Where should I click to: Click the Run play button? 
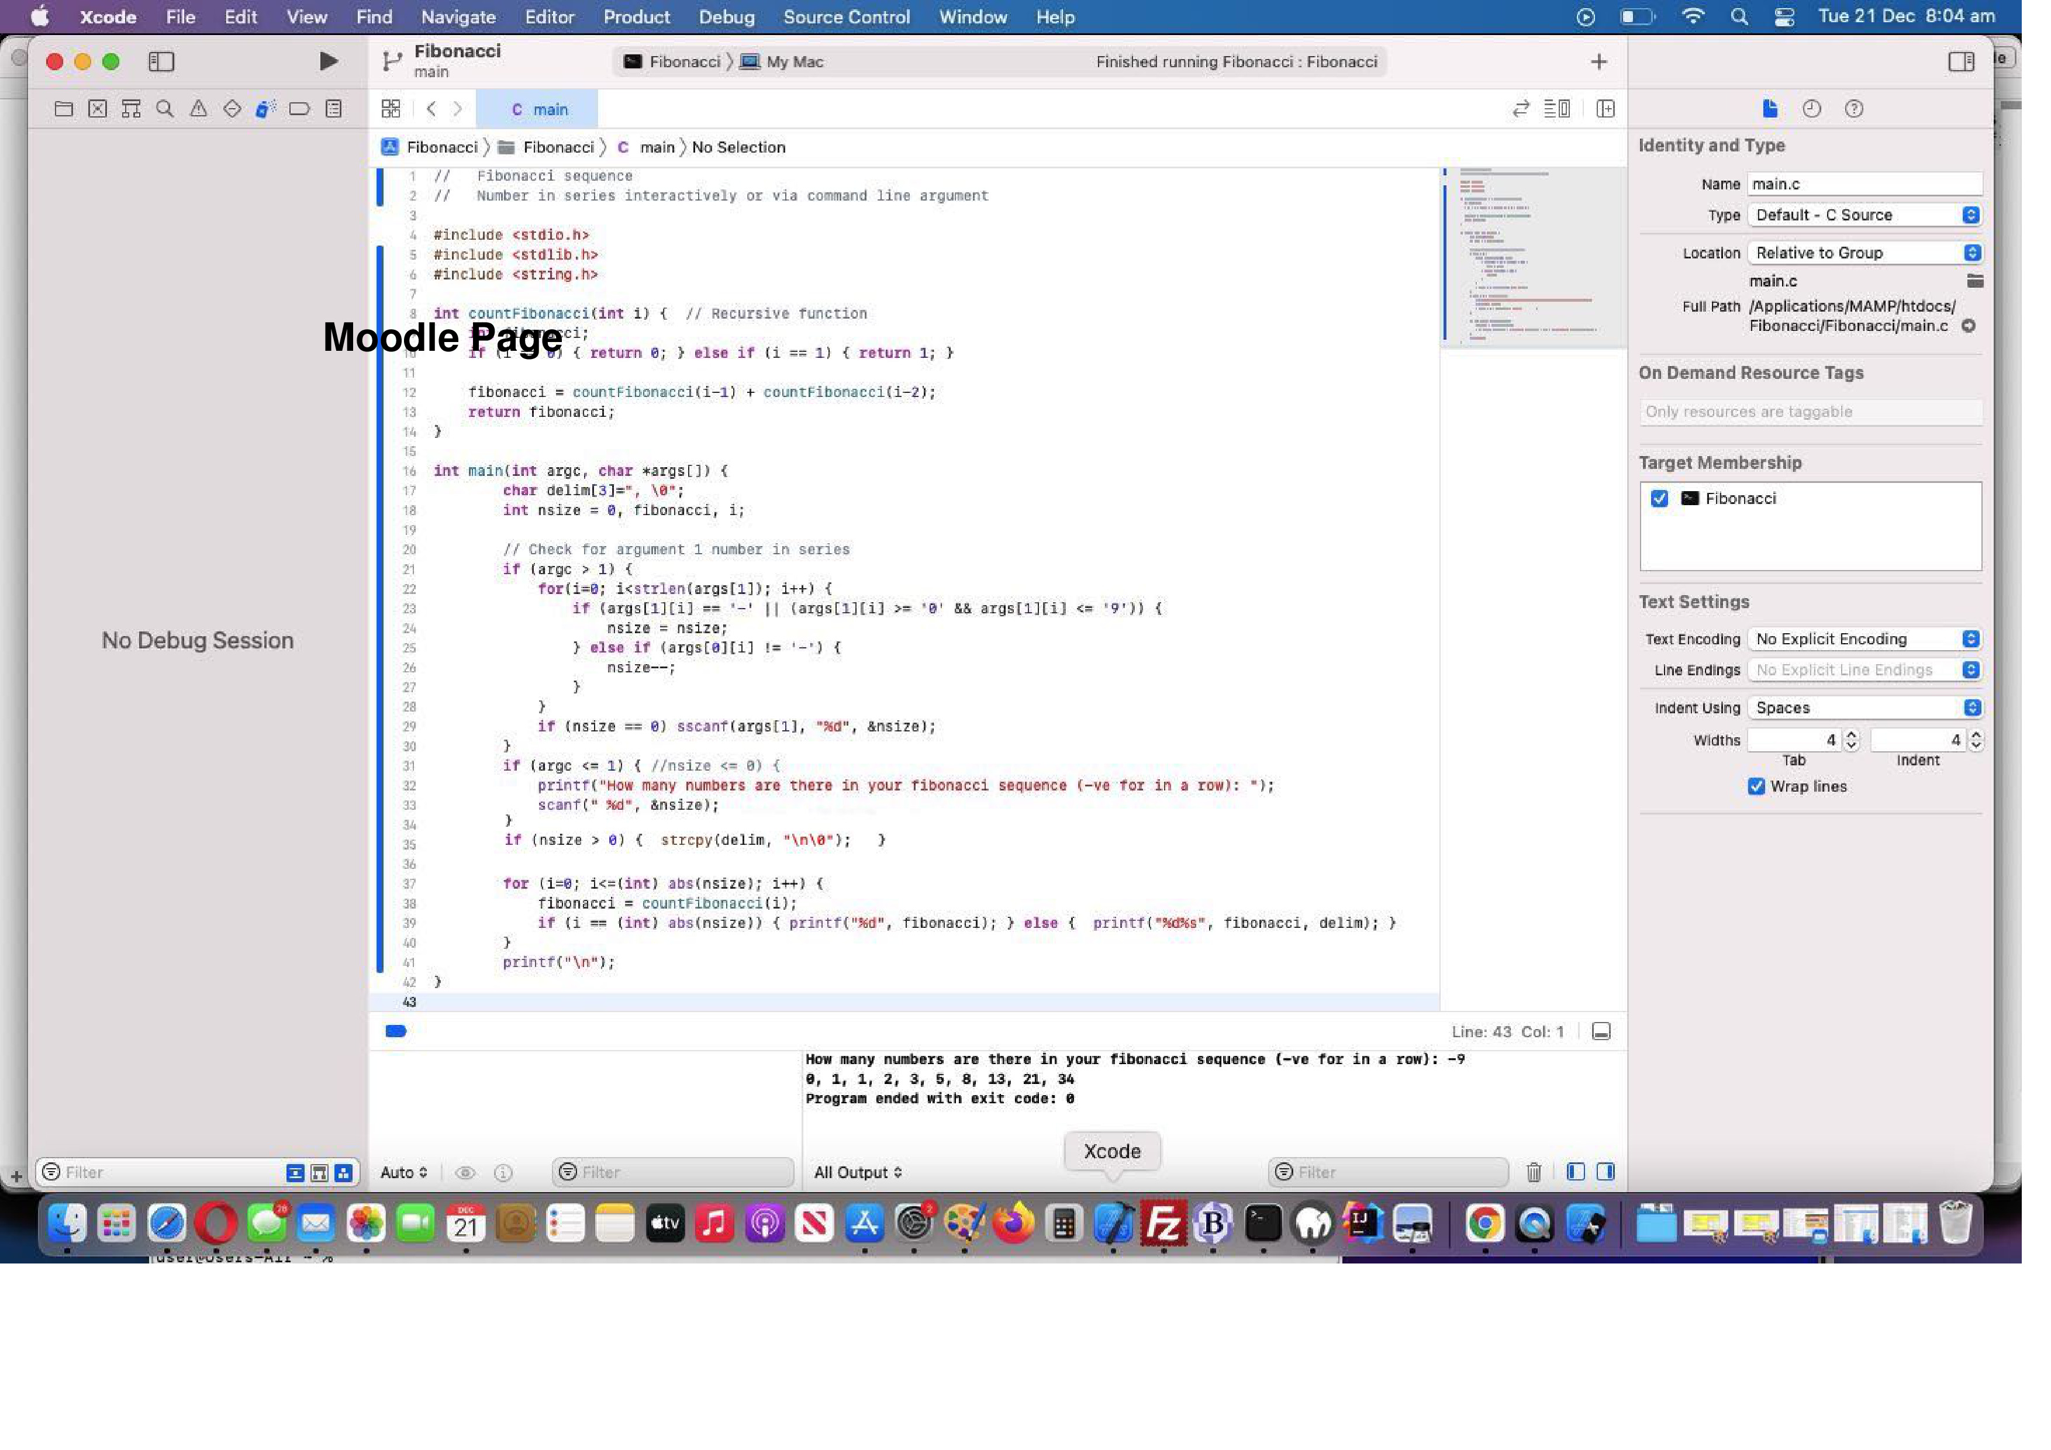point(328,61)
